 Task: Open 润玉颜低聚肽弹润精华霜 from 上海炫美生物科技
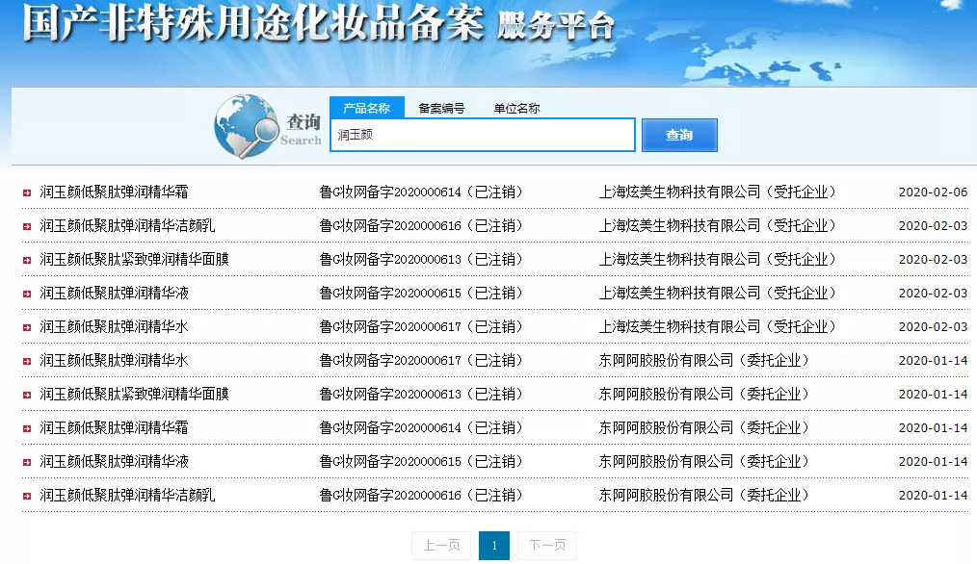[x=114, y=192]
